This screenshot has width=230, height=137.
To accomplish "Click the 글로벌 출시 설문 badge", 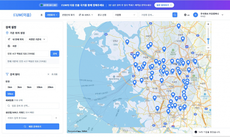I will pos(49,5).
